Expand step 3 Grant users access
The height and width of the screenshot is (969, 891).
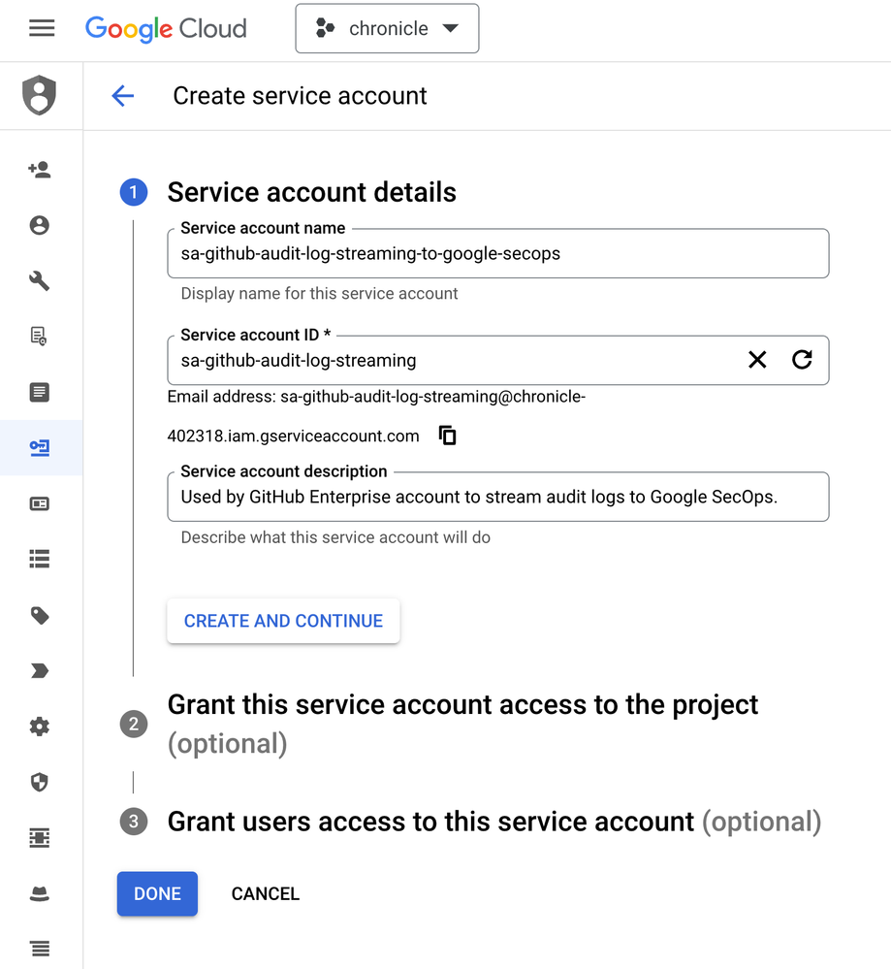494,822
